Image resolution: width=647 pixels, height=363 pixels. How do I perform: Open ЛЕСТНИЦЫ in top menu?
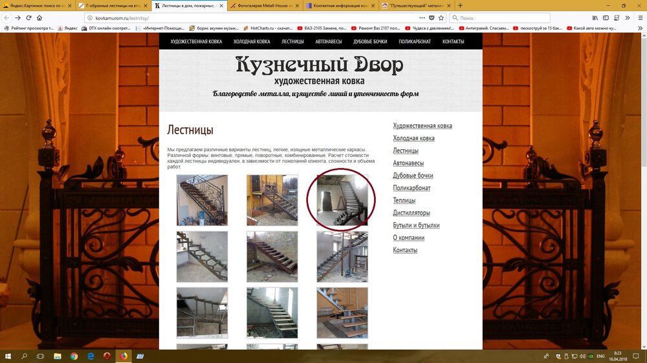click(292, 41)
